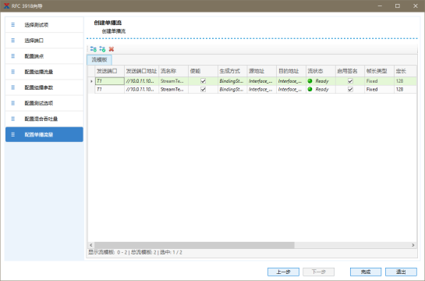Go to the 配置混合吞吐量 step

point(44,119)
